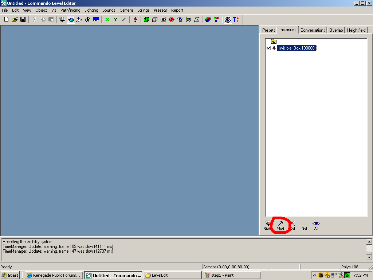The image size is (373, 280).
Task: Open the Lighting menu
Action: click(x=91, y=10)
